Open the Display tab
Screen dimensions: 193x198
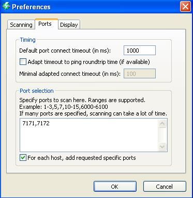69,25
